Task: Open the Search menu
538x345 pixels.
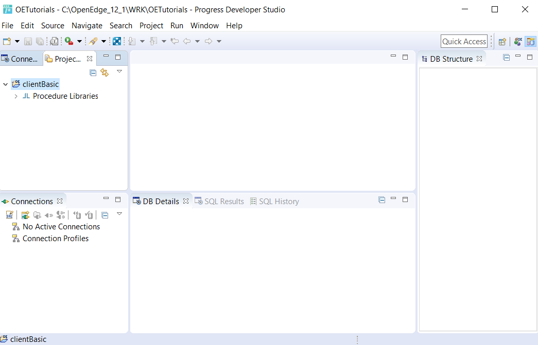Action: click(121, 26)
